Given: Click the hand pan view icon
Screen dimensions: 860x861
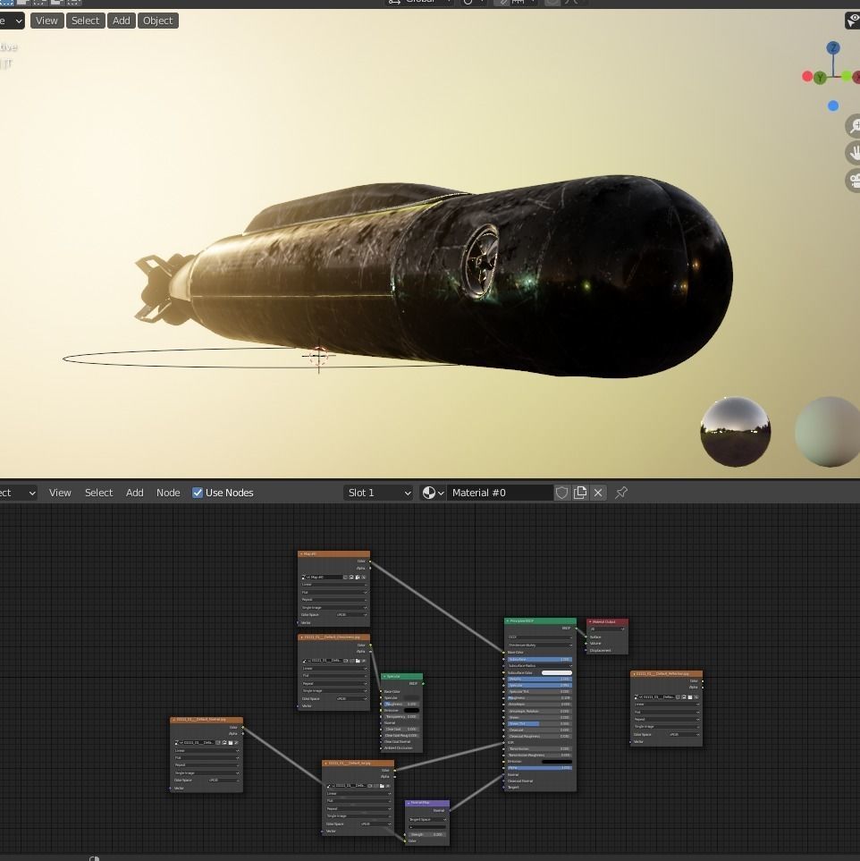Looking at the screenshot, I should point(854,153).
